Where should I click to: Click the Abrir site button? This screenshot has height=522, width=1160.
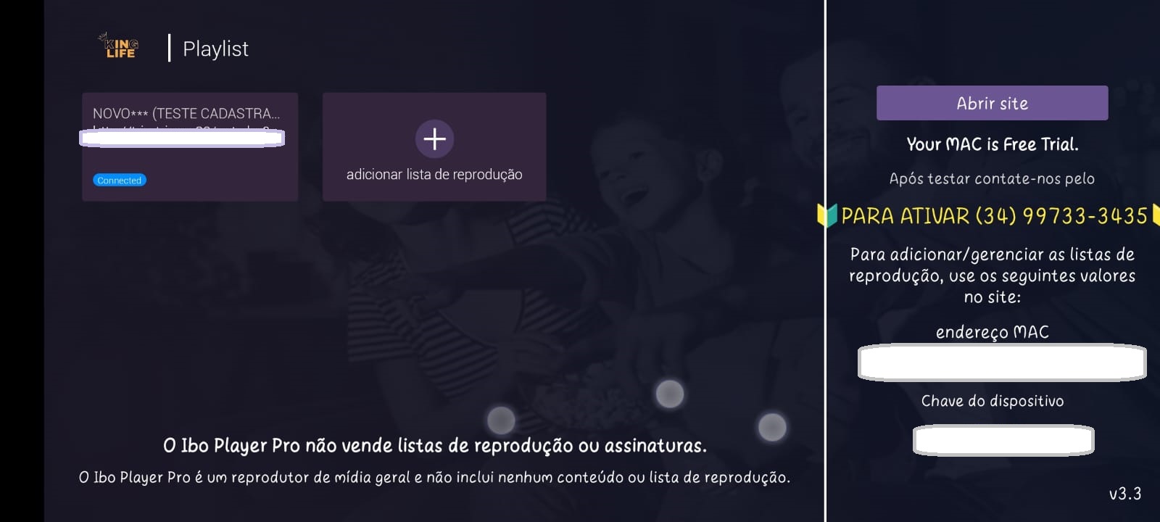tap(992, 103)
